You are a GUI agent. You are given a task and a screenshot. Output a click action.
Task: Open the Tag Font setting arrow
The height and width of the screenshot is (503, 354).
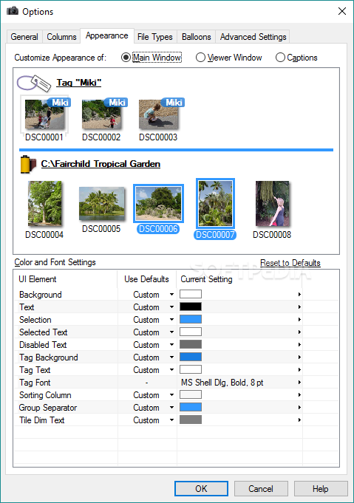pos(299,382)
